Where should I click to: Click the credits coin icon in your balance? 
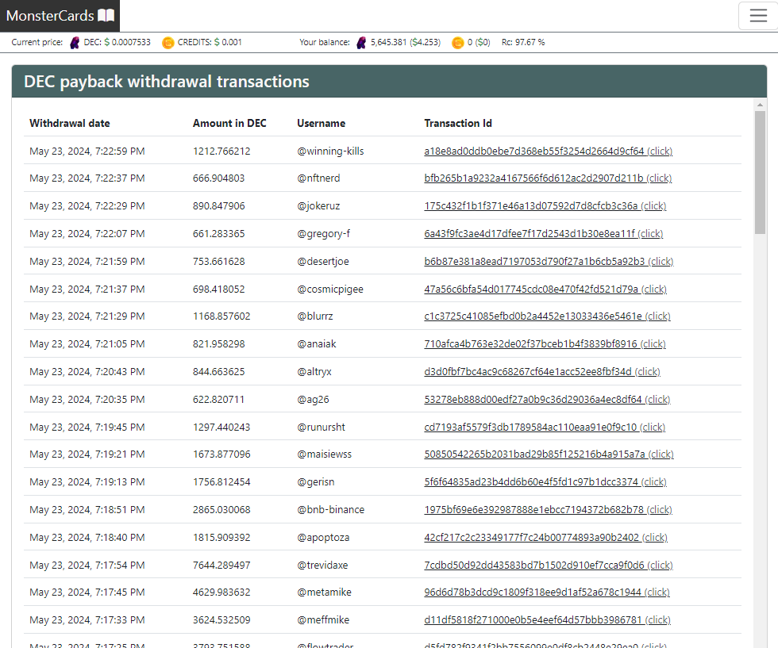pos(457,43)
